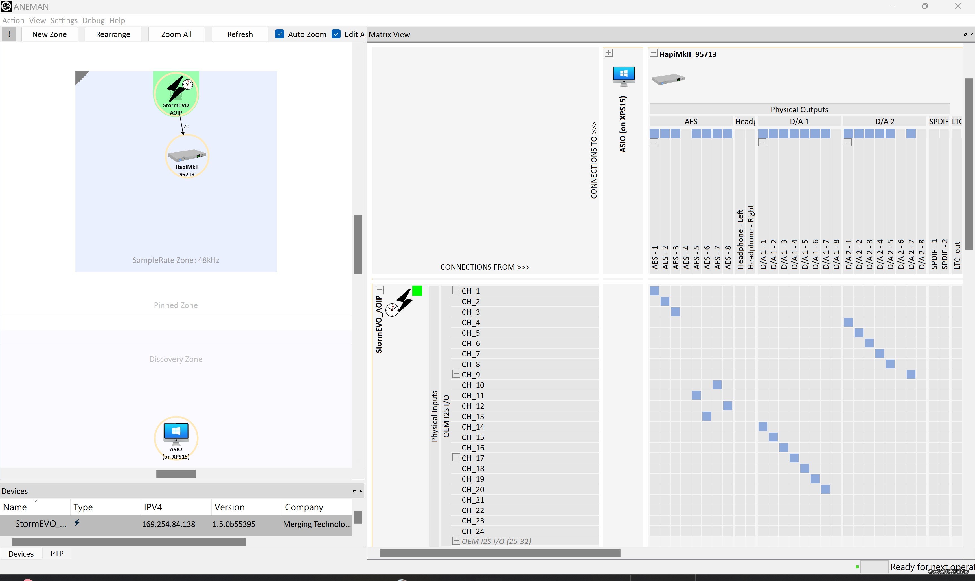Click the CH_24 channel label
This screenshot has width=975, height=581.
[x=473, y=531]
